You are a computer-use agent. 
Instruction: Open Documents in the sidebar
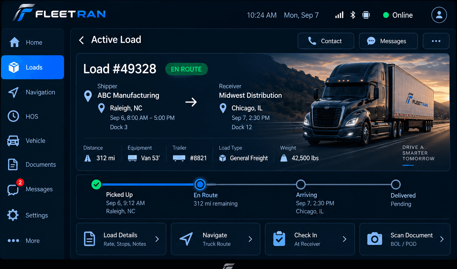(x=33, y=165)
